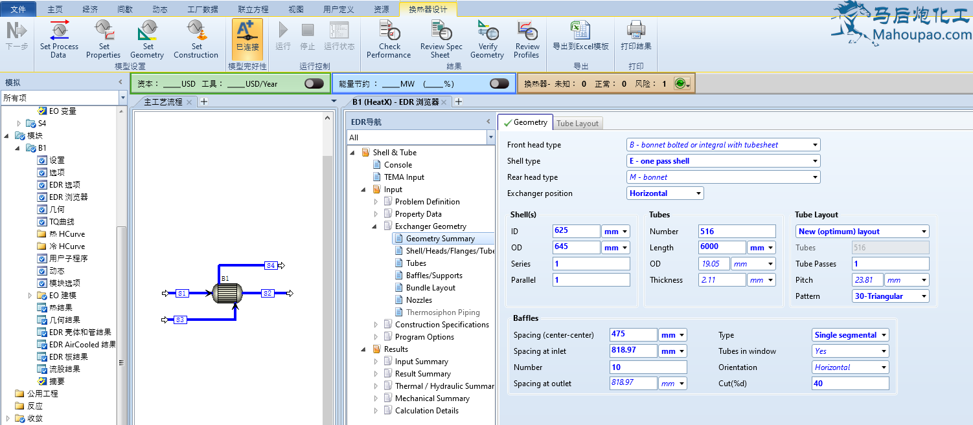Expand the Construction Specifications node
The image size is (973, 425).
(x=376, y=325)
